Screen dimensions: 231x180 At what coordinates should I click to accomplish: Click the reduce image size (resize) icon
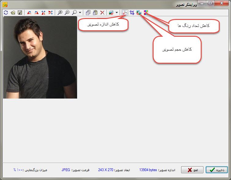point(125,13)
